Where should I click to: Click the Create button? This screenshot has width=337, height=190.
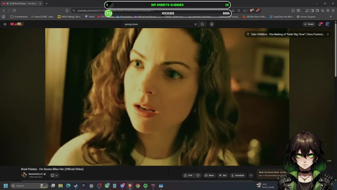point(309,24)
